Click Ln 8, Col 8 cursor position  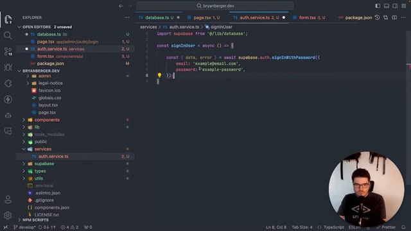click(276, 227)
